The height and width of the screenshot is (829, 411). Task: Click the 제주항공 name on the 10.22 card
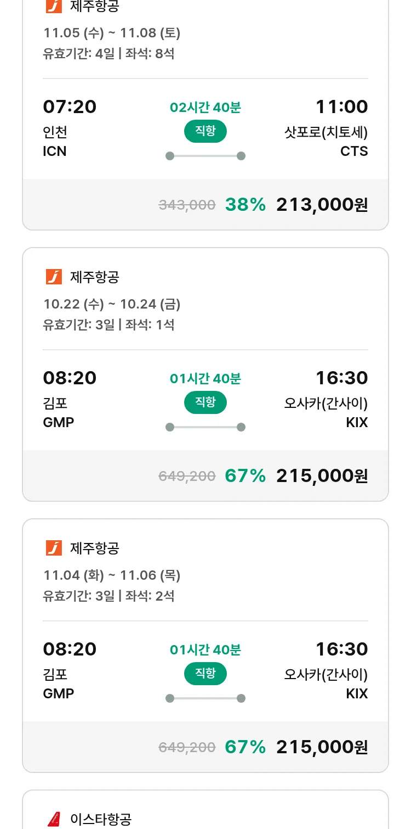click(x=94, y=277)
